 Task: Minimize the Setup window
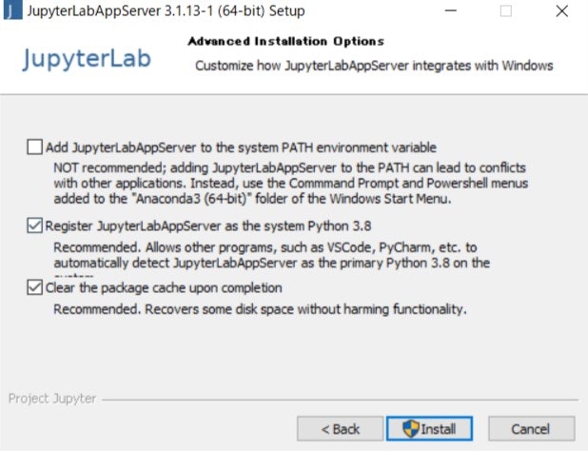pos(450,10)
